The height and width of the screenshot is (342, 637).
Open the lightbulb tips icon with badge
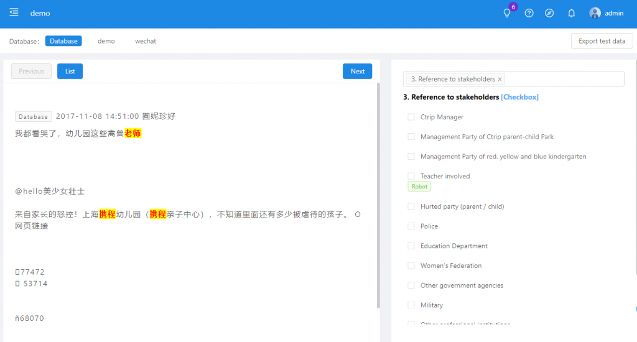tap(507, 13)
